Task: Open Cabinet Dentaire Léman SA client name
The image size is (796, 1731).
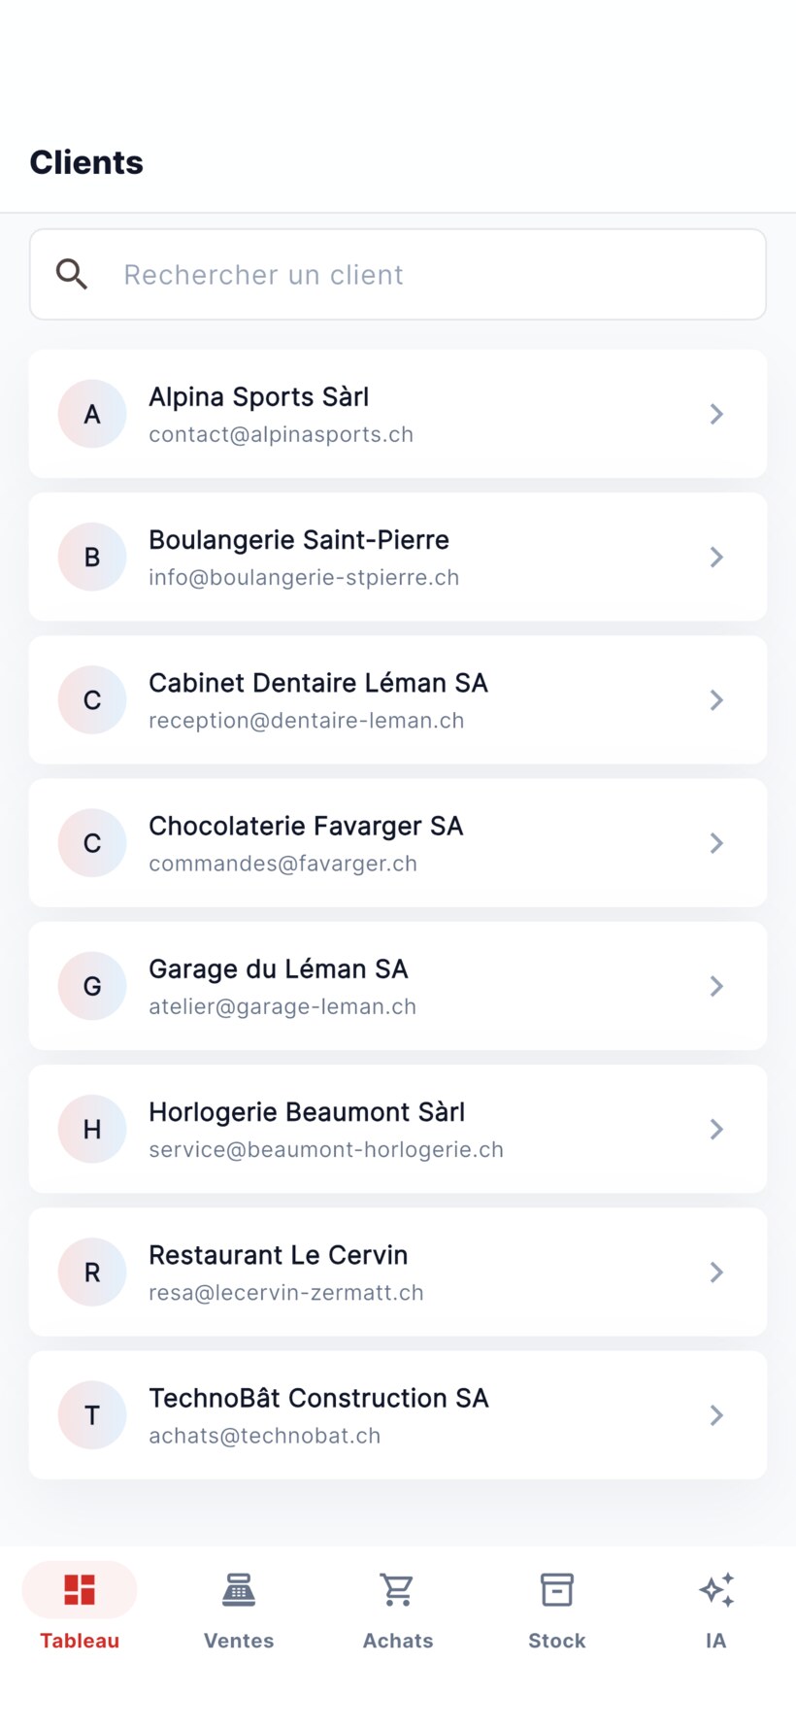Action: (318, 683)
